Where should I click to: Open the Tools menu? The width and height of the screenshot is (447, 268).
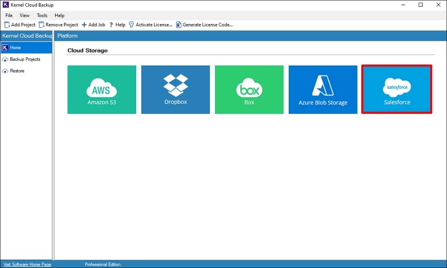(x=42, y=15)
